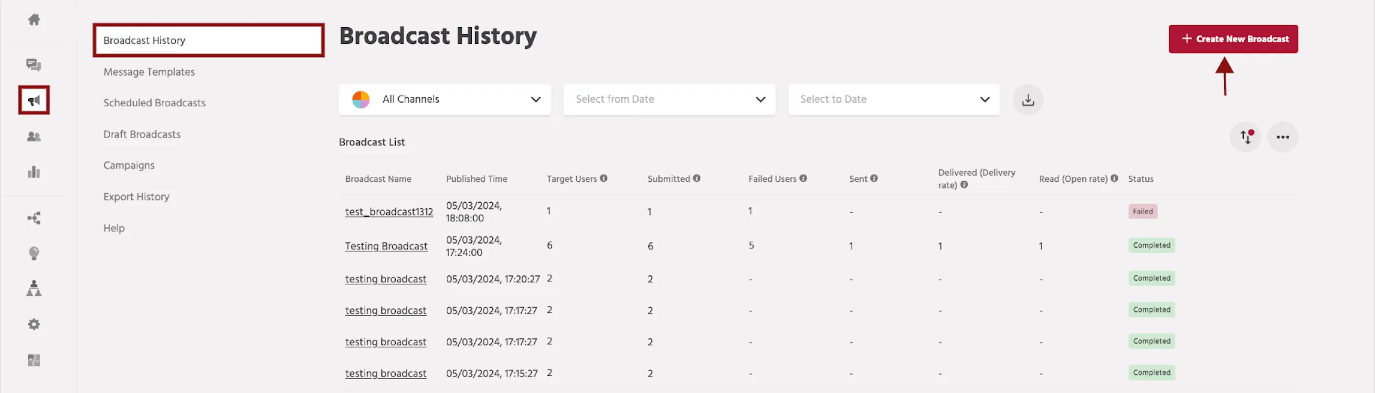1375x393 pixels.
Task: Open Draft Broadcasts in side menu
Action: [142, 134]
